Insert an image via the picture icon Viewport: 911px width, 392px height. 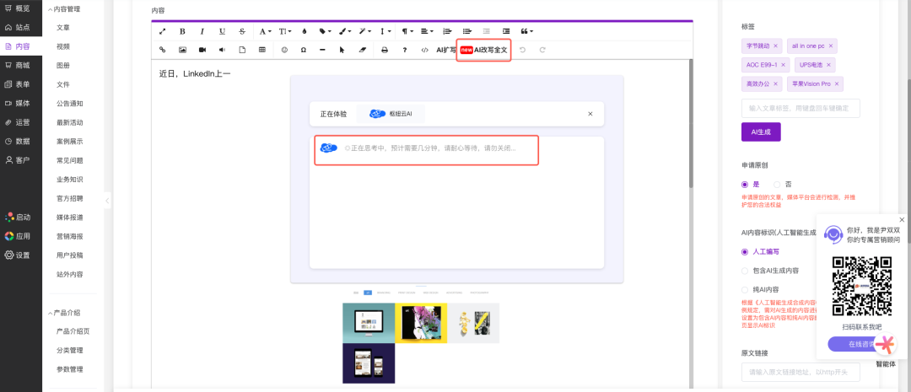pos(182,50)
